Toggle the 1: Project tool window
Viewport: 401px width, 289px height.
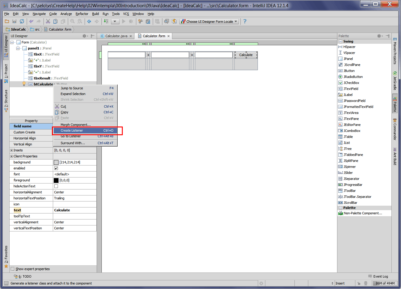tap(6, 73)
